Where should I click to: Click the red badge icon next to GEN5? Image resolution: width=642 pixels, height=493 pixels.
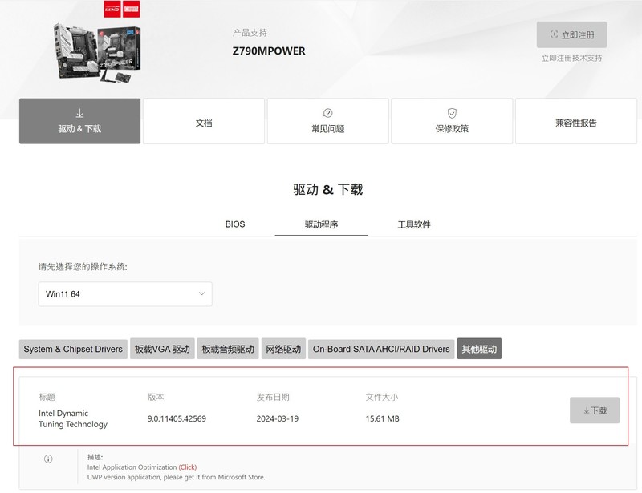[131, 9]
